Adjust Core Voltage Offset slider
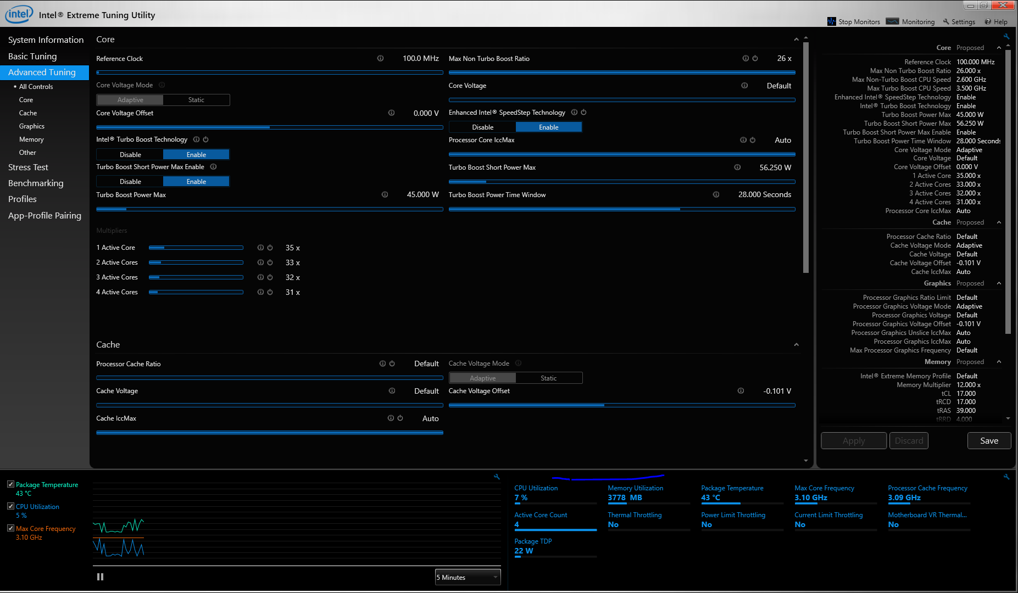The image size is (1018, 593). coord(270,127)
